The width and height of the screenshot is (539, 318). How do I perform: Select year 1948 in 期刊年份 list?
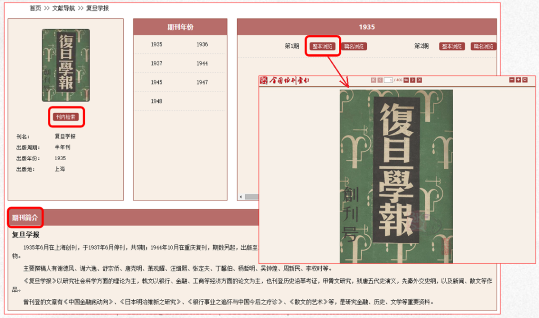pyautogui.click(x=156, y=101)
